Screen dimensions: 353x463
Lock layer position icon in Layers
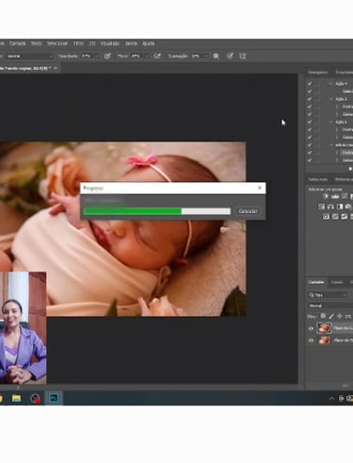click(x=340, y=316)
